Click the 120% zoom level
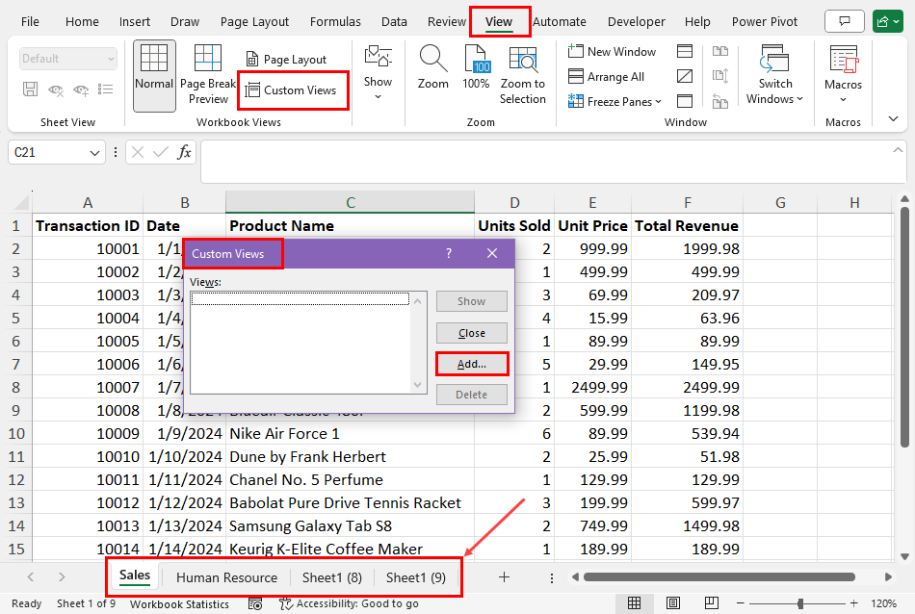 pos(883,603)
